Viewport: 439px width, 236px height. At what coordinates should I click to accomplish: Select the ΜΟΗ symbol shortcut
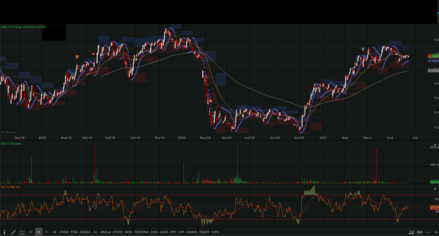(x=128, y=232)
